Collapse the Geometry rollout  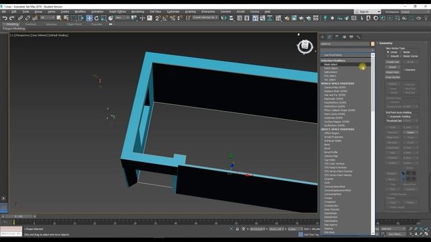click(386, 43)
